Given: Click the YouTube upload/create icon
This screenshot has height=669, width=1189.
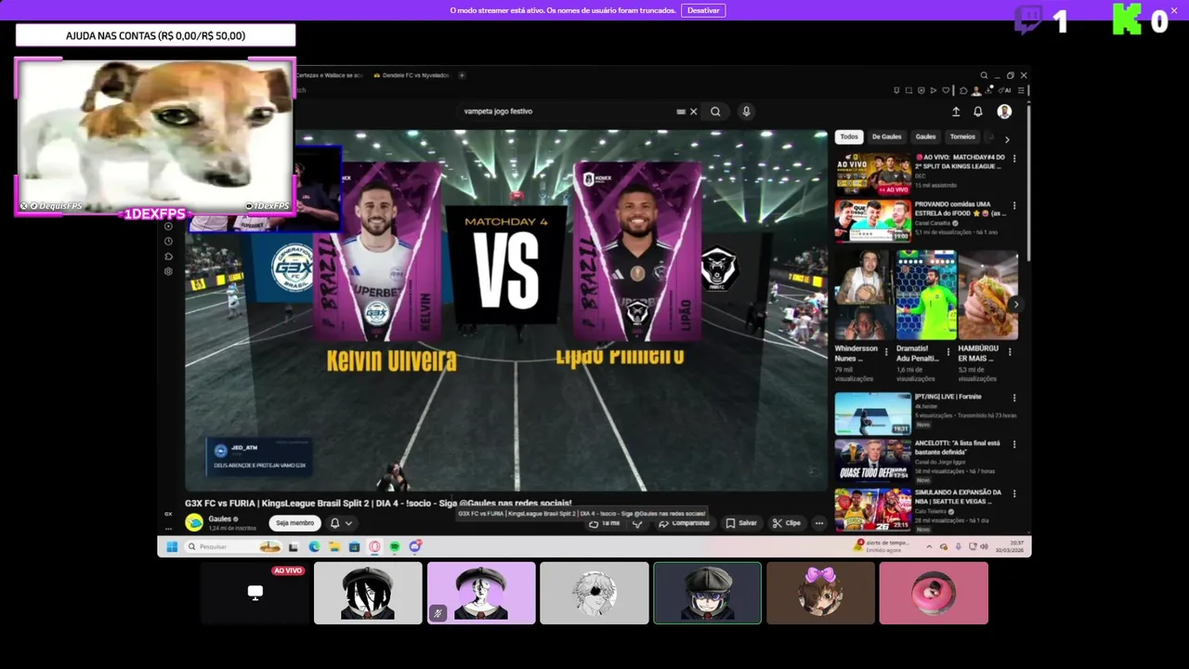Looking at the screenshot, I should (956, 111).
